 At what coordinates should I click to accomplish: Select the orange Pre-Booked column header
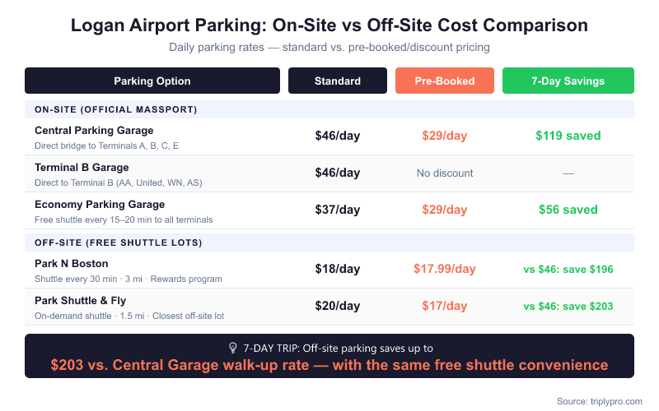click(445, 81)
